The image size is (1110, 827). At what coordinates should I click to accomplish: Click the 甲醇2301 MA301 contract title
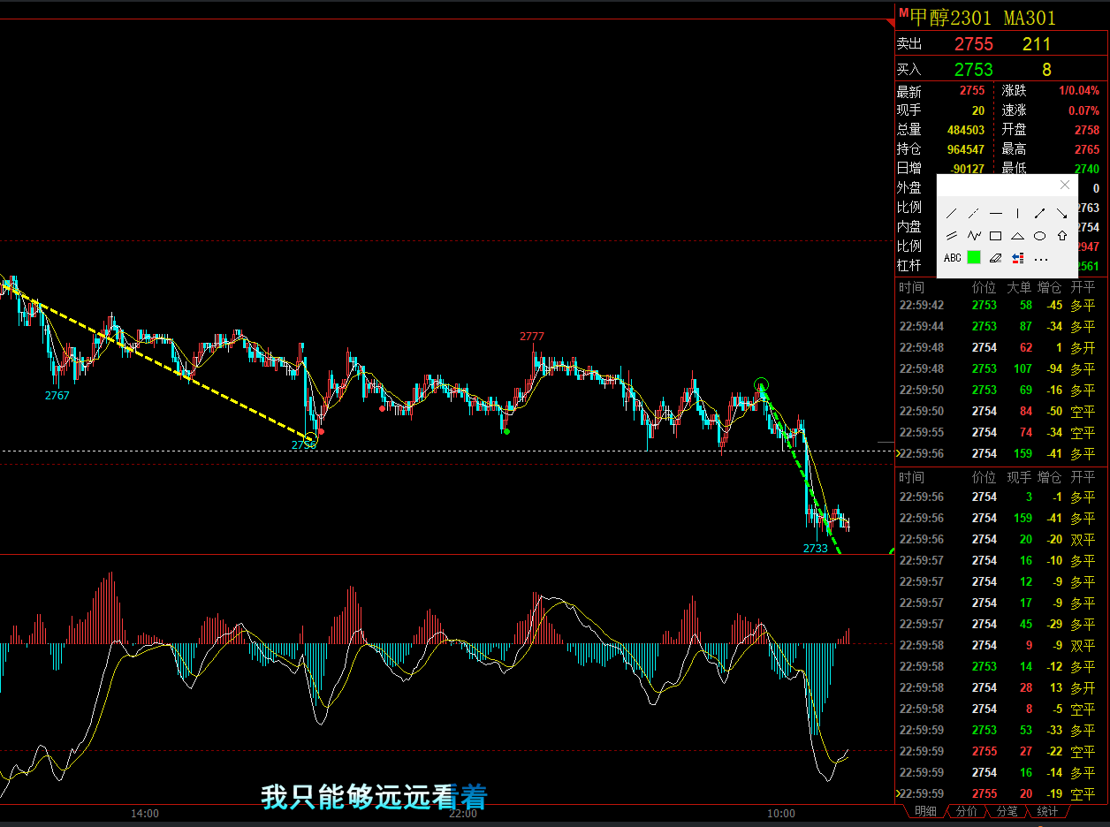point(982,18)
